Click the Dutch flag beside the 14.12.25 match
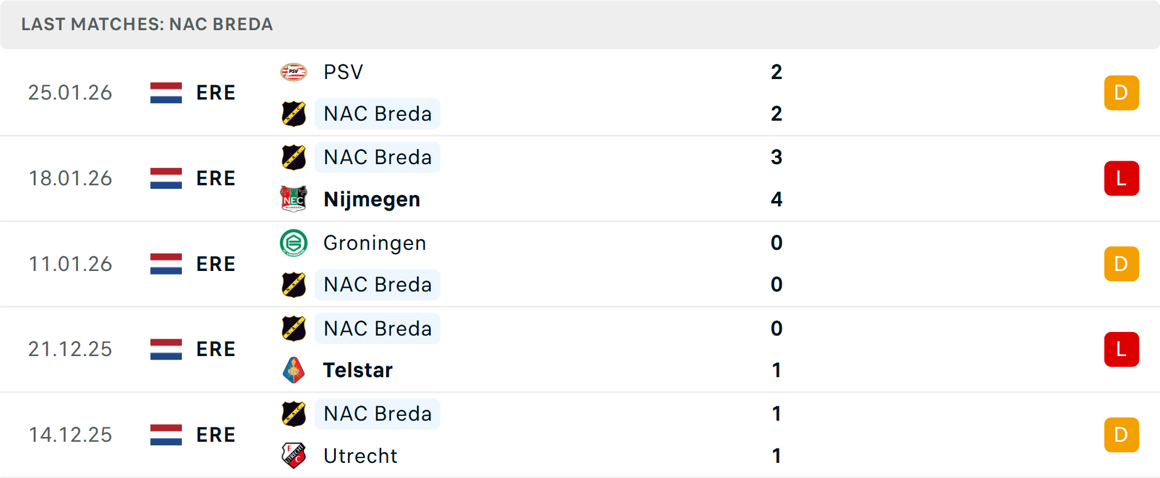 [166, 434]
